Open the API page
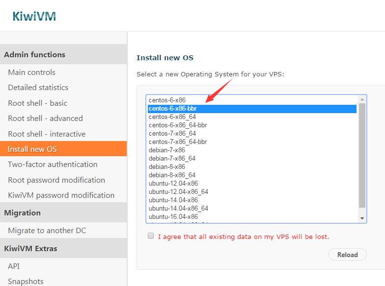The height and width of the screenshot is (286, 385). (x=14, y=266)
